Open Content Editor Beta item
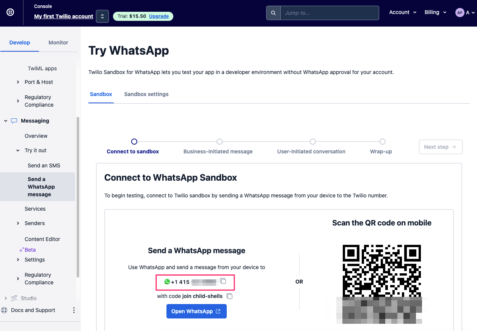 coord(42,239)
